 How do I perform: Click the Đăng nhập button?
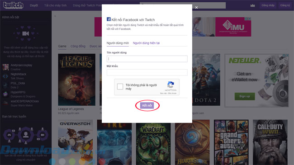[x=268, y=5]
